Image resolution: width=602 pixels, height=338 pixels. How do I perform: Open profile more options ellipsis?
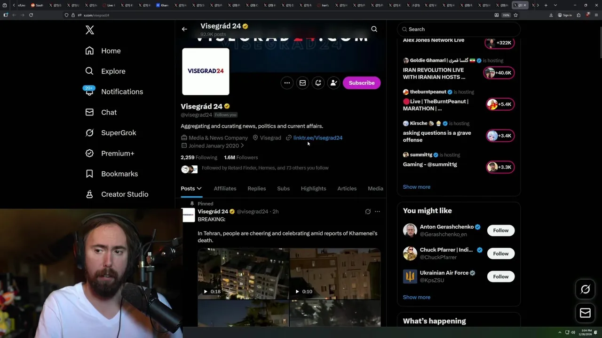tap(287, 83)
